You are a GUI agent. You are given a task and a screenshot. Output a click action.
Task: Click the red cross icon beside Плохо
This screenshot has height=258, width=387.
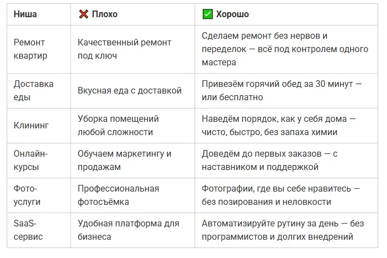pyautogui.click(x=84, y=14)
